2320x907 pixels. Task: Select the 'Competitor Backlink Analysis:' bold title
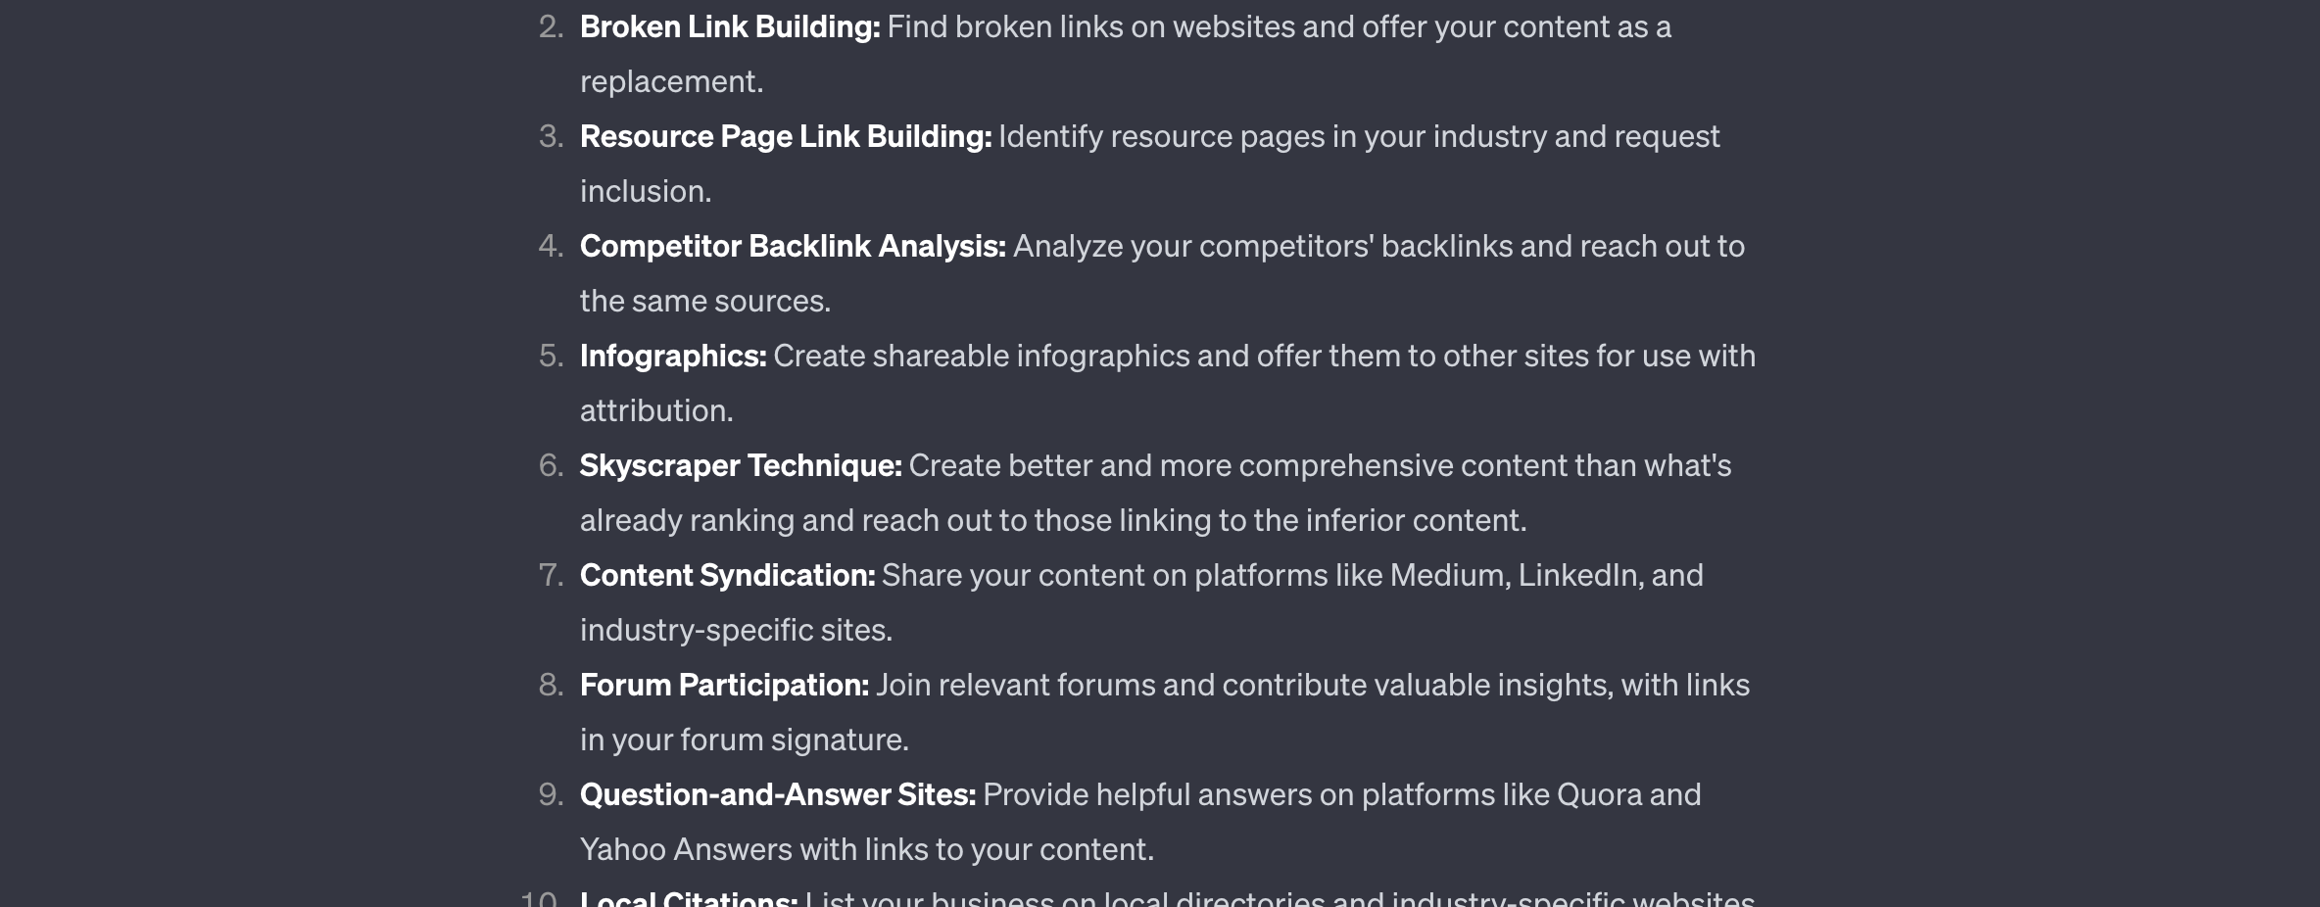792,246
